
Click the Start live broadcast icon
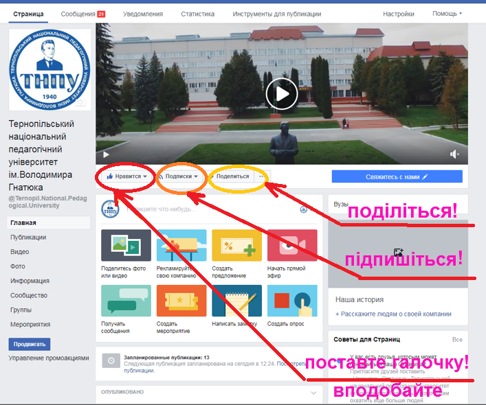point(292,245)
